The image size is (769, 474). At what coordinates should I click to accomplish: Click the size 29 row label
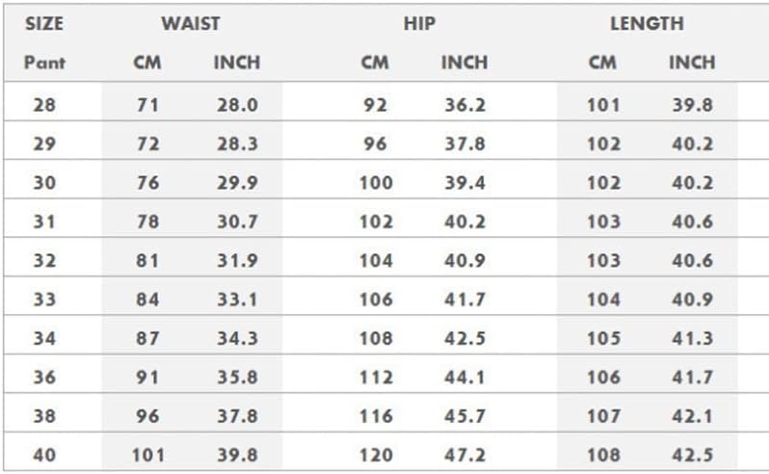click(44, 144)
